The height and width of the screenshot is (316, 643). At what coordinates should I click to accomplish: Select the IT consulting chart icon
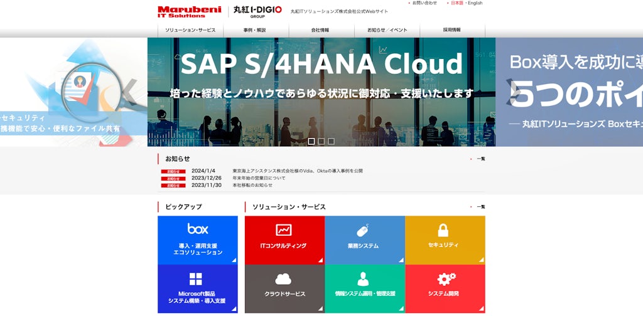tap(284, 230)
